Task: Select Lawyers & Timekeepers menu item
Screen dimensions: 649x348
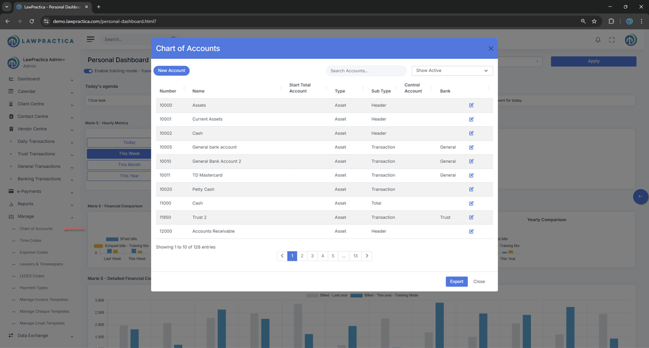Action: pos(41,264)
